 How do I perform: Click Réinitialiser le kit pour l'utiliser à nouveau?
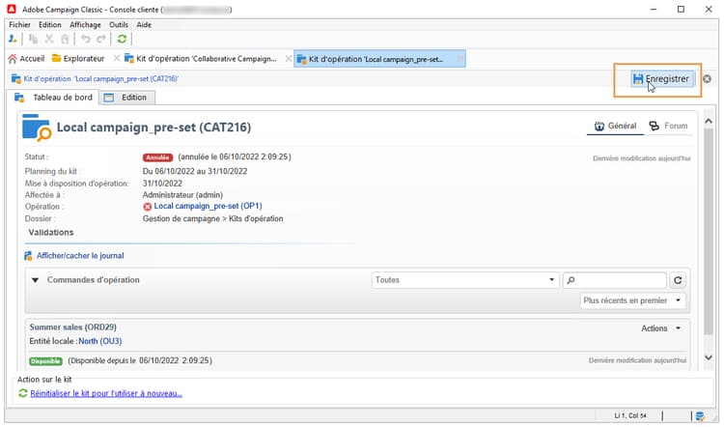coord(106,393)
